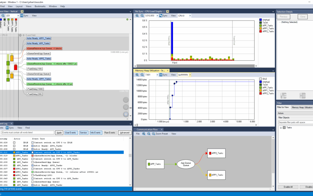The width and height of the screenshot is (313, 196).
Task: Click the green circle icon in Trace View
Action: point(127,19)
